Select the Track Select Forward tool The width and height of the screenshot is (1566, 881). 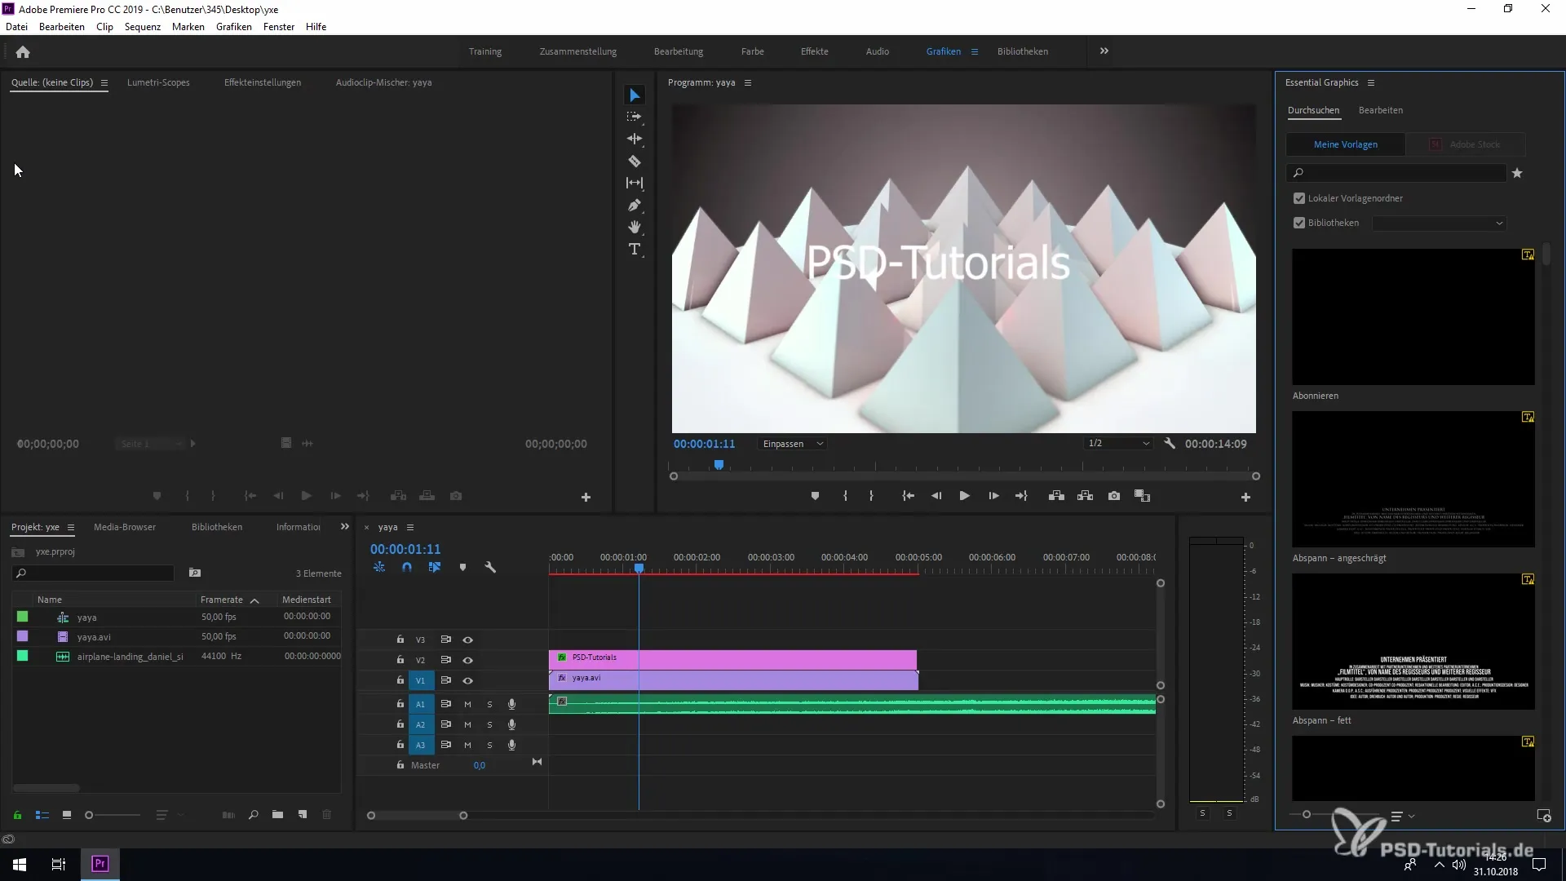(x=635, y=117)
